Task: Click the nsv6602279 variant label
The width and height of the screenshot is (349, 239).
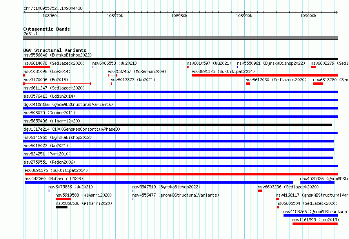Action: point(330,63)
